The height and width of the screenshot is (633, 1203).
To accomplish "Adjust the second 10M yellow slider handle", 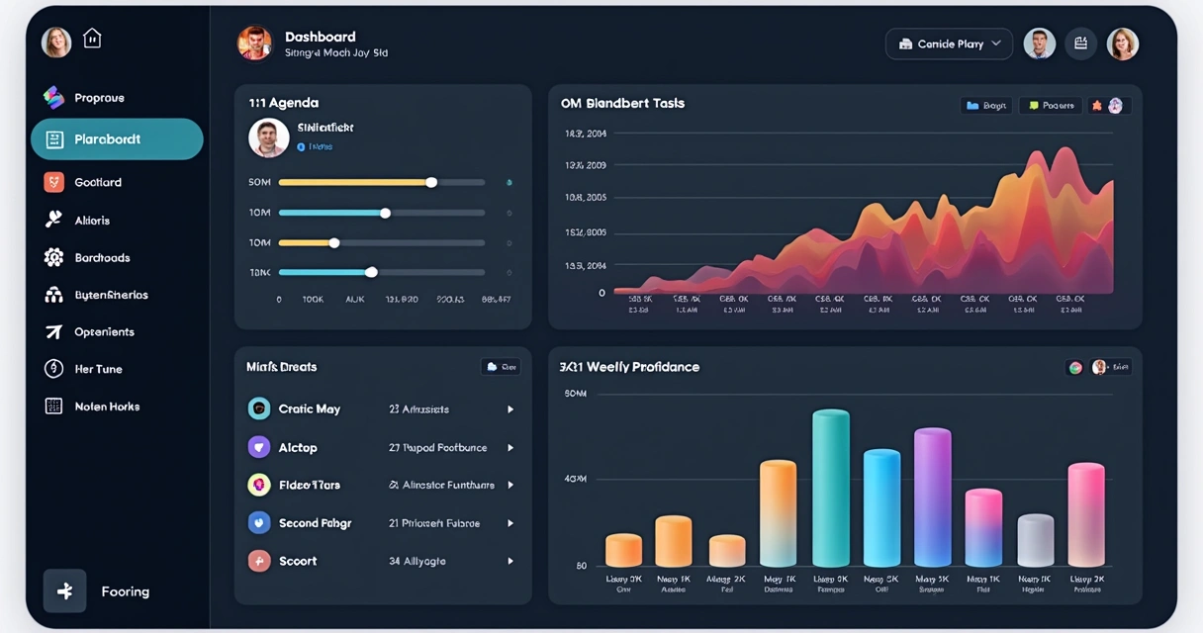I will tap(334, 242).
